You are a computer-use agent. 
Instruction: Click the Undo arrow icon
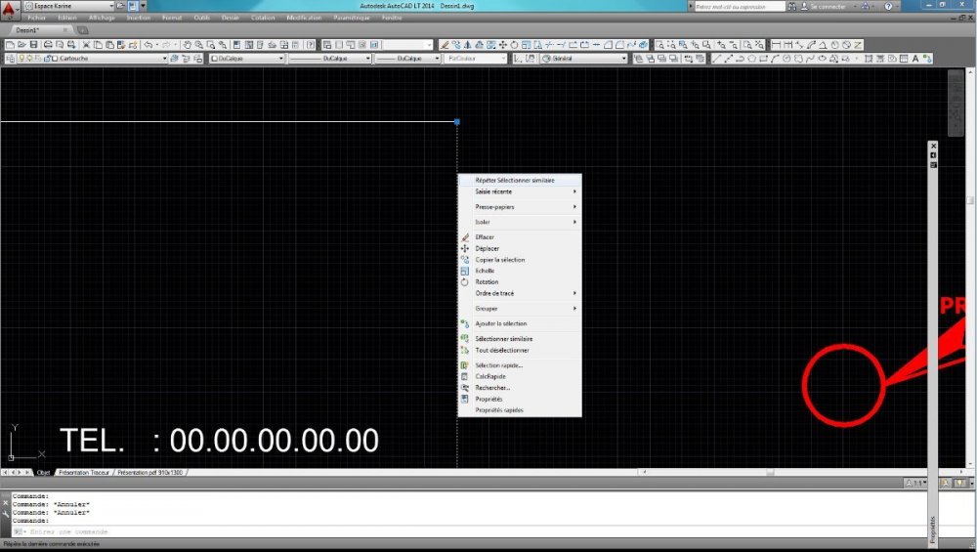click(149, 45)
